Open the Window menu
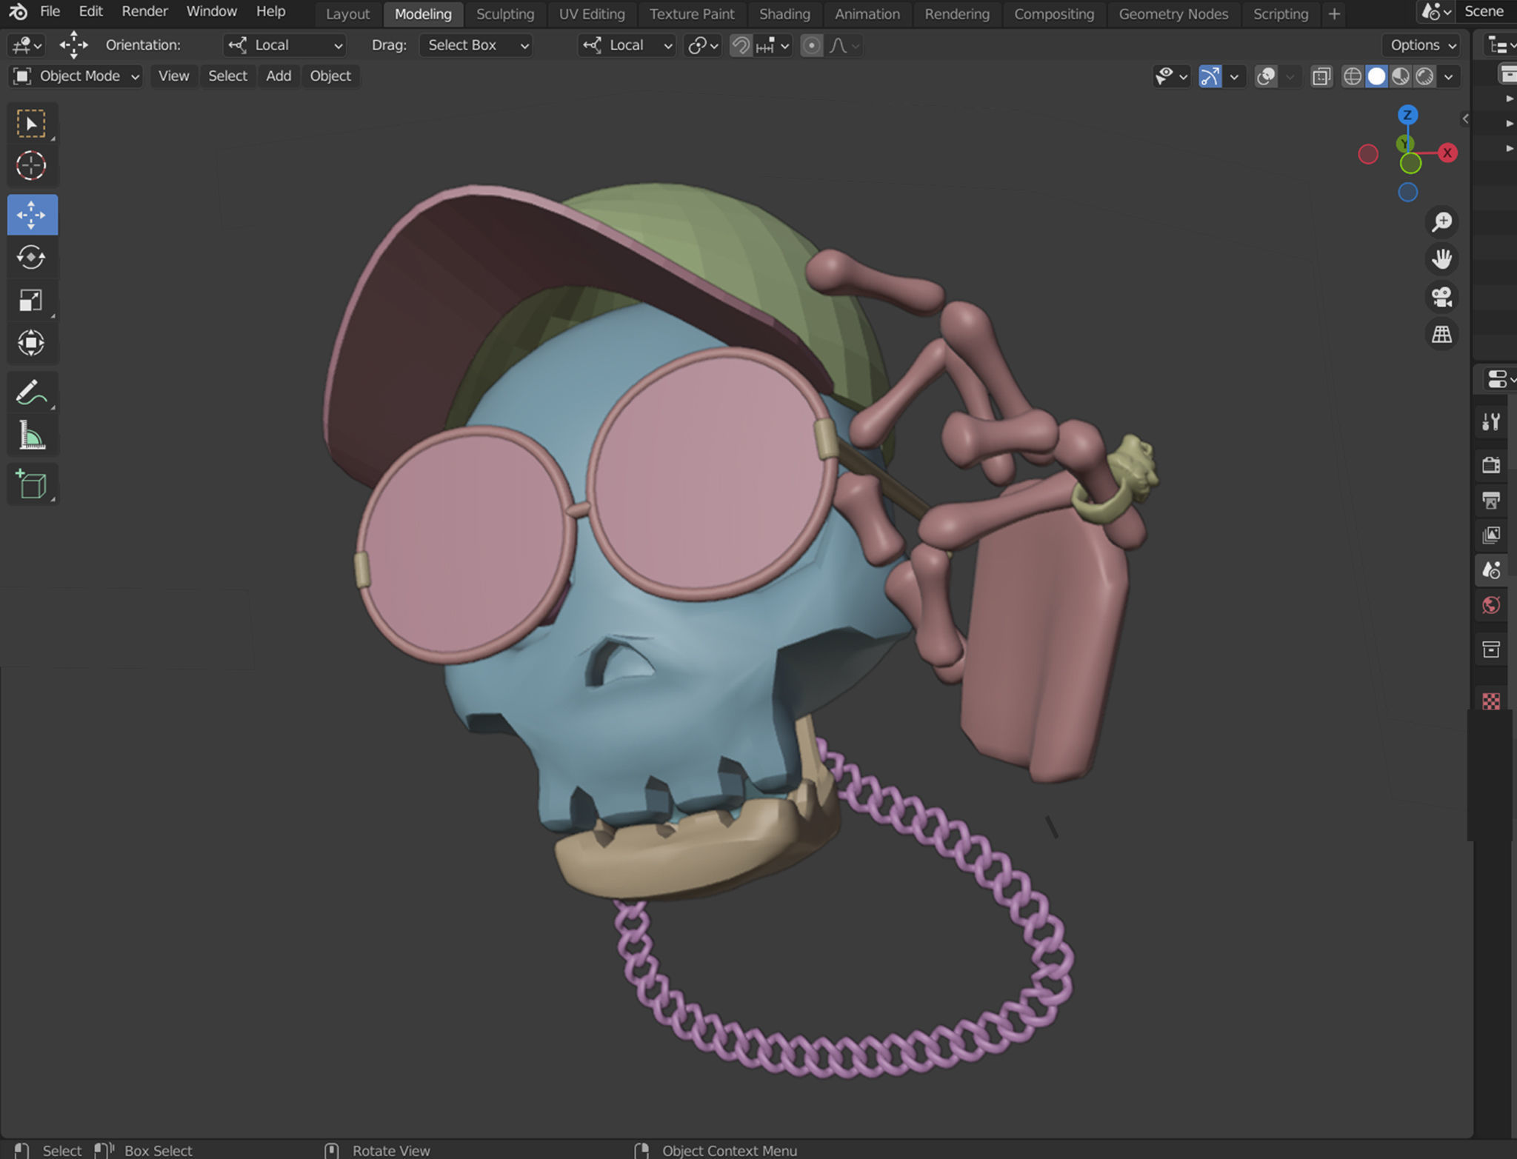Image resolution: width=1517 pixels, height=1159 pixels. [x=211, y=12]
